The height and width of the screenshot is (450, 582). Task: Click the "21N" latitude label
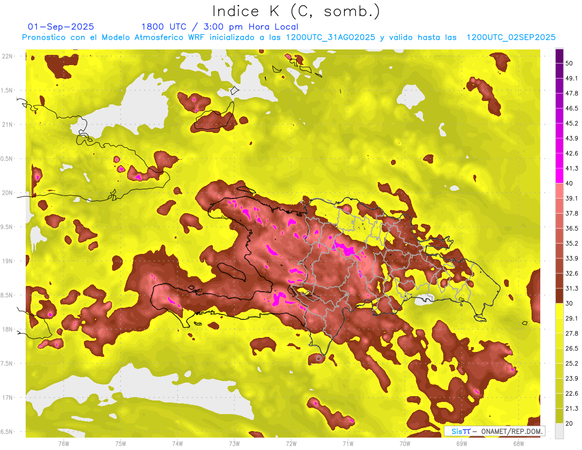tap(7, 124)
